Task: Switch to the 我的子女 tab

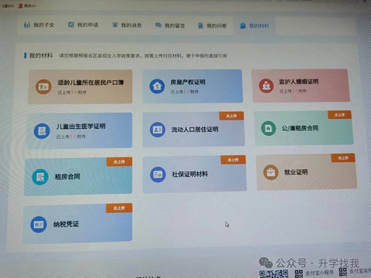Action: pyautogui.click(x=39, y=25)
